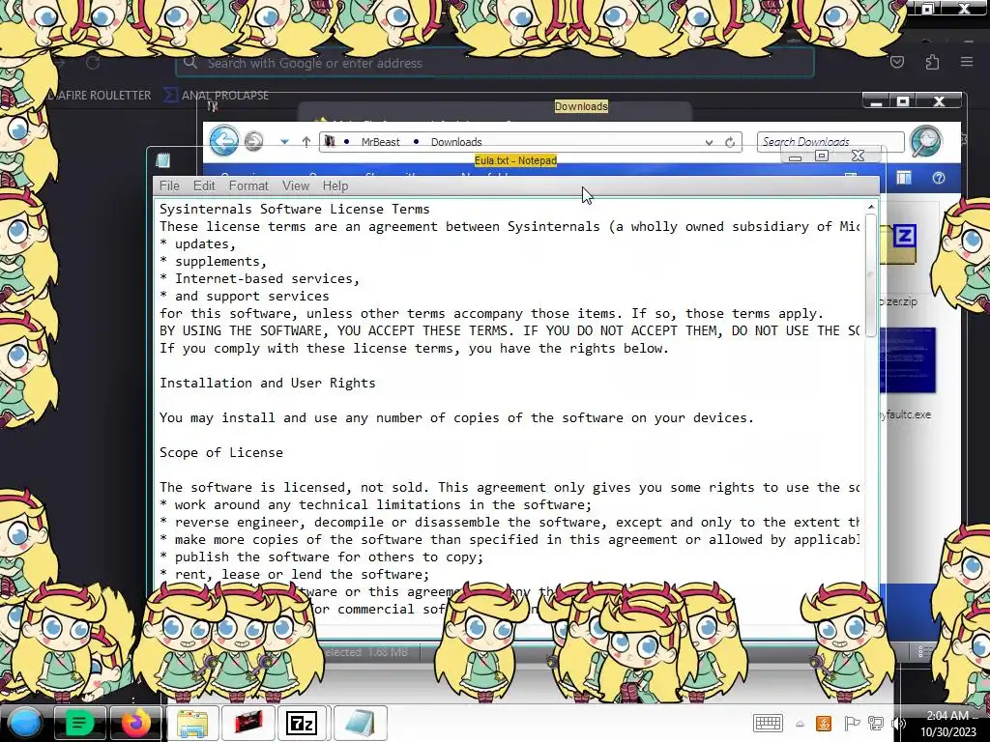Expand the address bar history dropdown

pyautogui.click(x=709, y=143)
